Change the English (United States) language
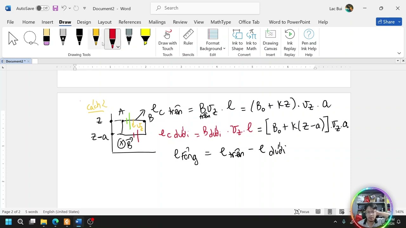The image size is (406, 228). click(x=61, y=212)
